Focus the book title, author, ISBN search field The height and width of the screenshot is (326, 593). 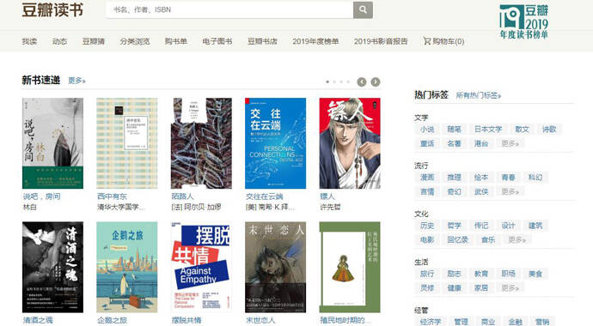coord(229,9)
